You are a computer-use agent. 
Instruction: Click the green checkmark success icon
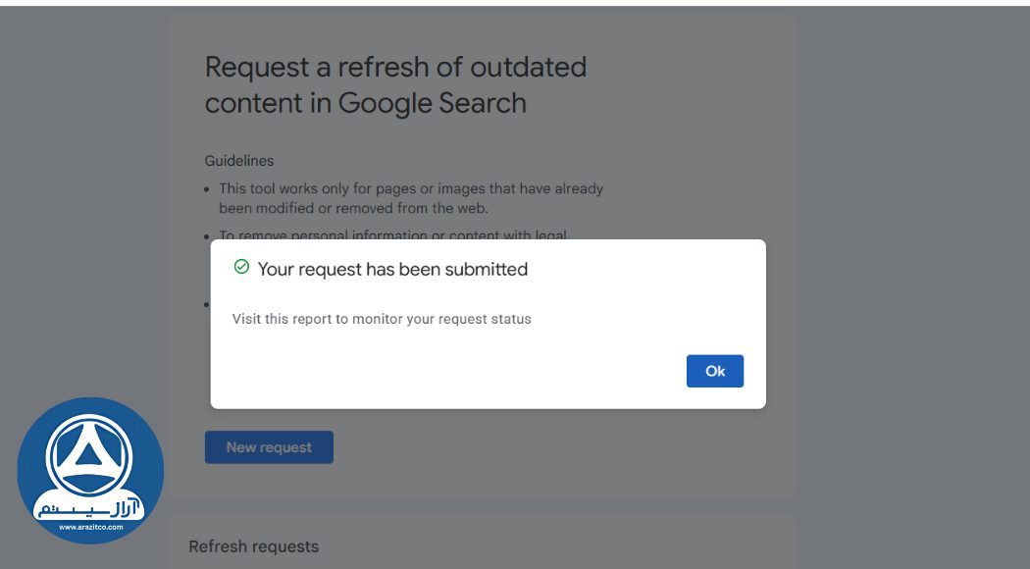point(241,267)
